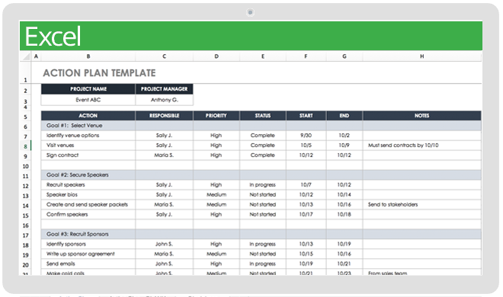Select 'Create and send speaker packets' cell
This screenshot has width=503, height=297.
pyautogui.click(x=88, y=204)
